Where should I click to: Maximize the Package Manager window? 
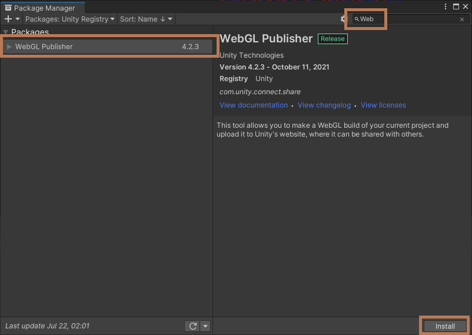point(456,6)
